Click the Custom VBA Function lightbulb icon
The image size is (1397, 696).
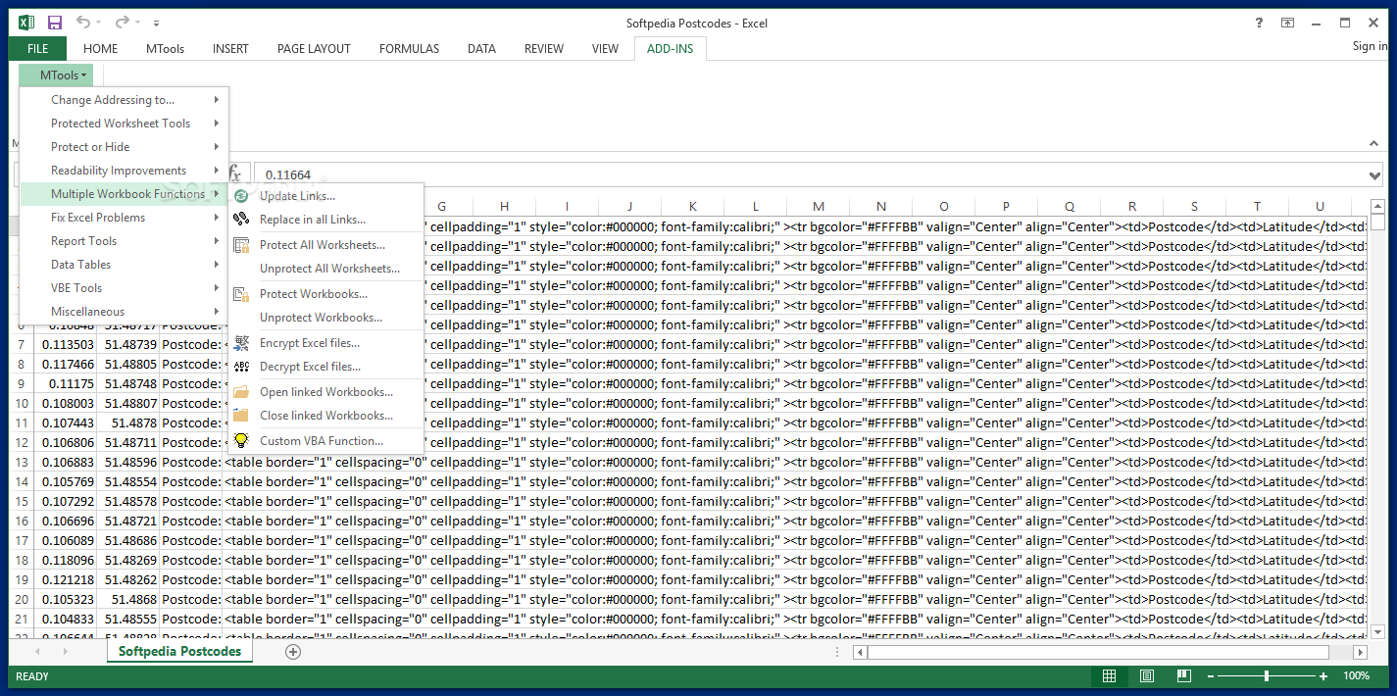(x=241, y=441)
